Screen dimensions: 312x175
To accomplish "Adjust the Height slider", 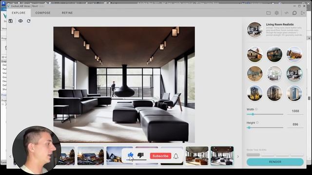I will (265, 128).
